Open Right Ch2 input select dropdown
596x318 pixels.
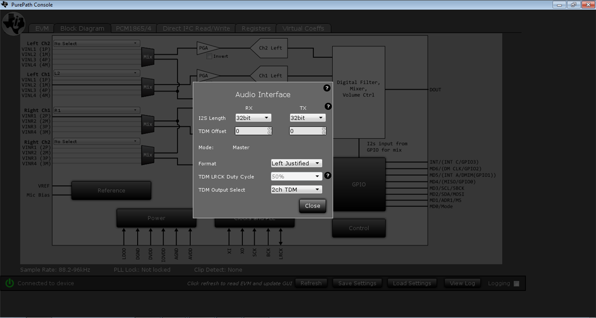click(96, 142)
